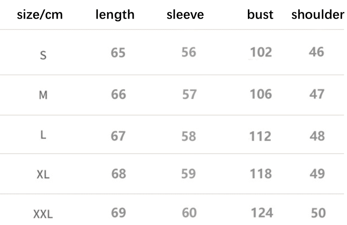Viewport: 347px width, 225px height.
Task: Select sleeve value 57 for size M
Action: tap(189, 94)
